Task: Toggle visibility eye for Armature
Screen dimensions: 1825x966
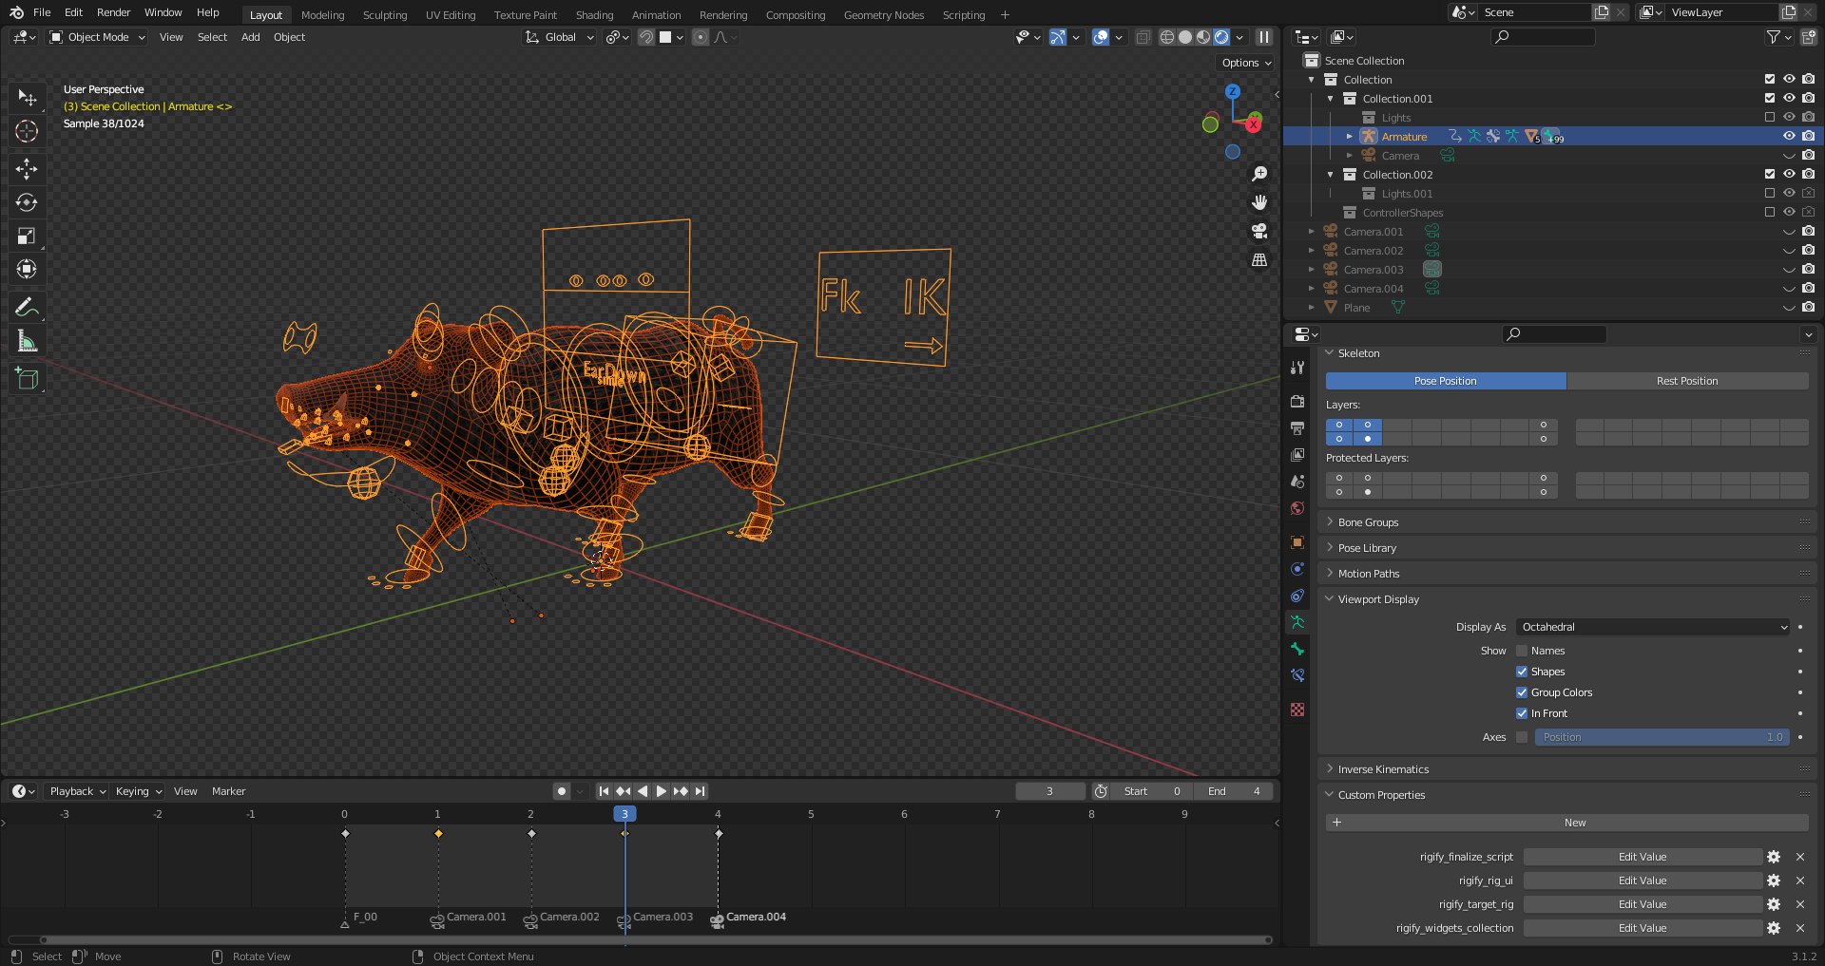Action: pos(1789,137)
